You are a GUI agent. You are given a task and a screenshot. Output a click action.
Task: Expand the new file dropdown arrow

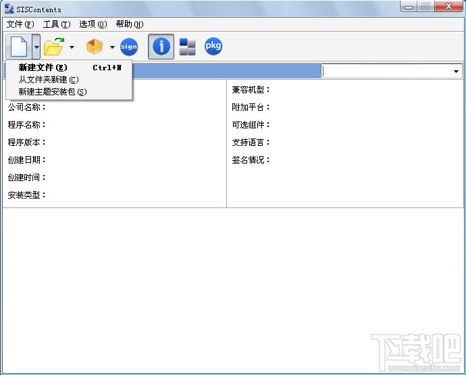click(36, 47)
